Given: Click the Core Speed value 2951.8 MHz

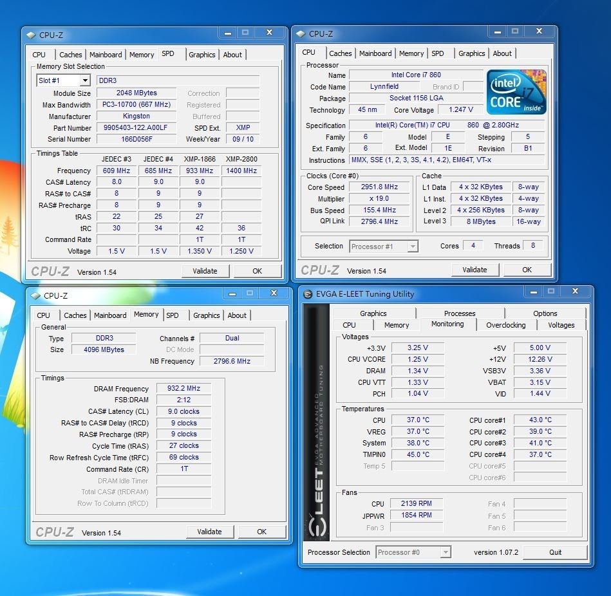Looking at the screenshot, I should pyautogui.click(x=379, y=187).
